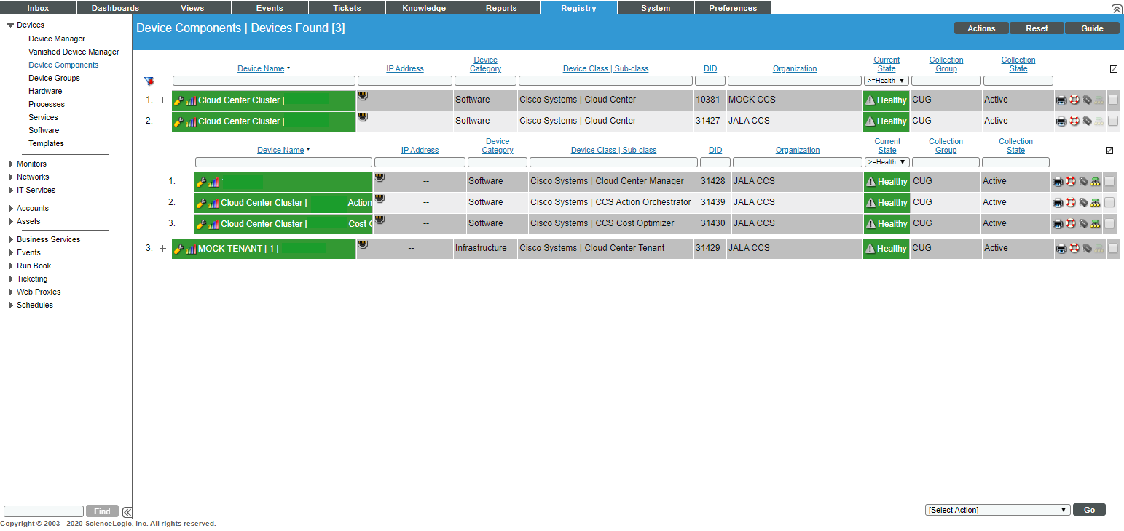1124x531 pixels.
Task: Check the box for Cloud Center Manager row
Action: coord(1109,182)
